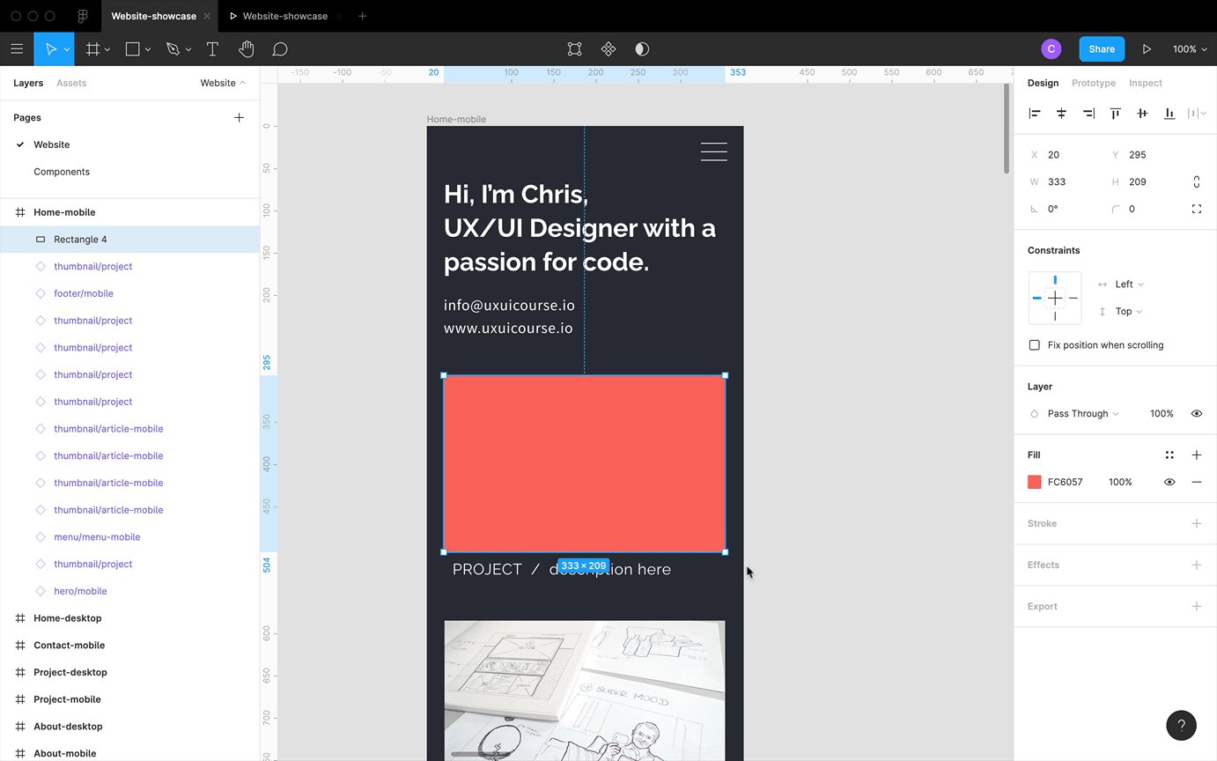Viewport: 1217px width, 761px height.
Task: Enable Fix position when scrolling
Action: pos(1035,345)
